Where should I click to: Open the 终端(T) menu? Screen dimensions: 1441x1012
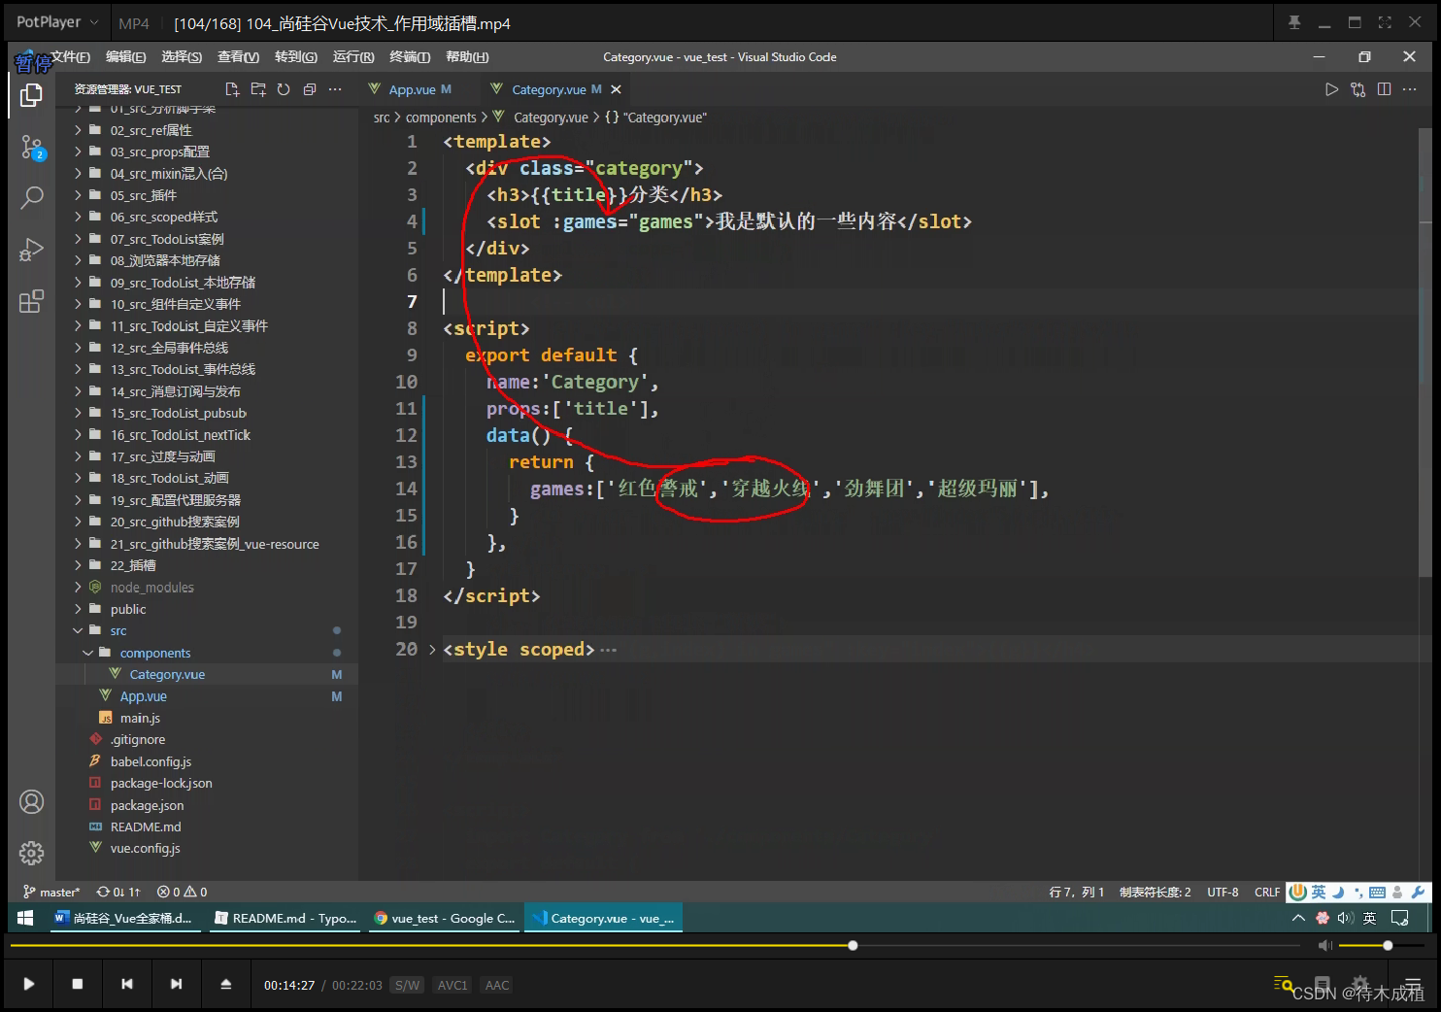(410, 57)
